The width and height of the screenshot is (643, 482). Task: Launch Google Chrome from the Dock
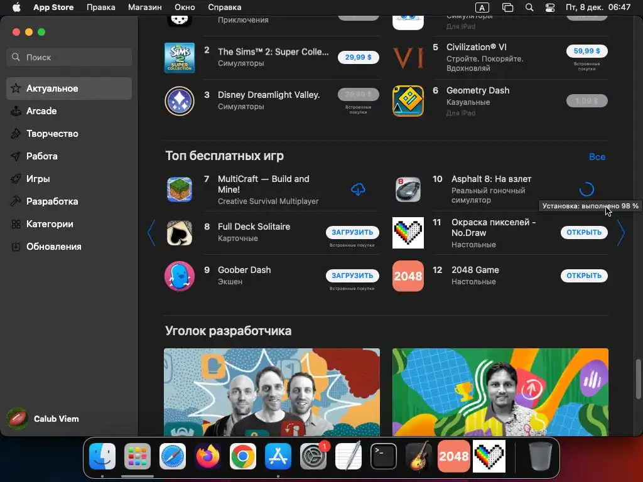pyautogui.click(x=243, y=456)
